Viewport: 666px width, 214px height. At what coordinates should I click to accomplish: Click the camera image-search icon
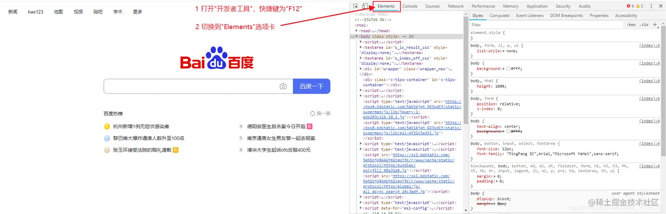click(x=283, y=87)
